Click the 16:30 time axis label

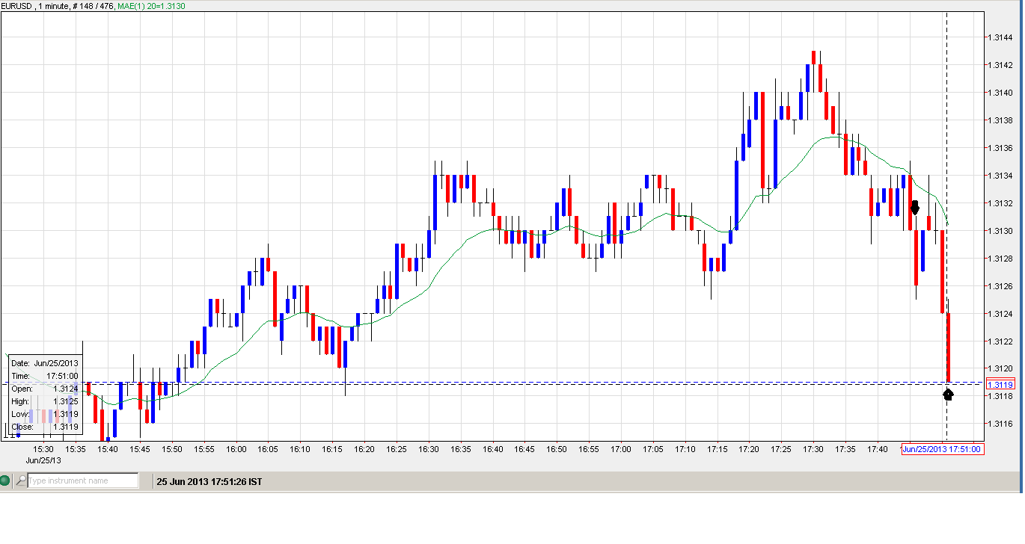pos(429,449)
